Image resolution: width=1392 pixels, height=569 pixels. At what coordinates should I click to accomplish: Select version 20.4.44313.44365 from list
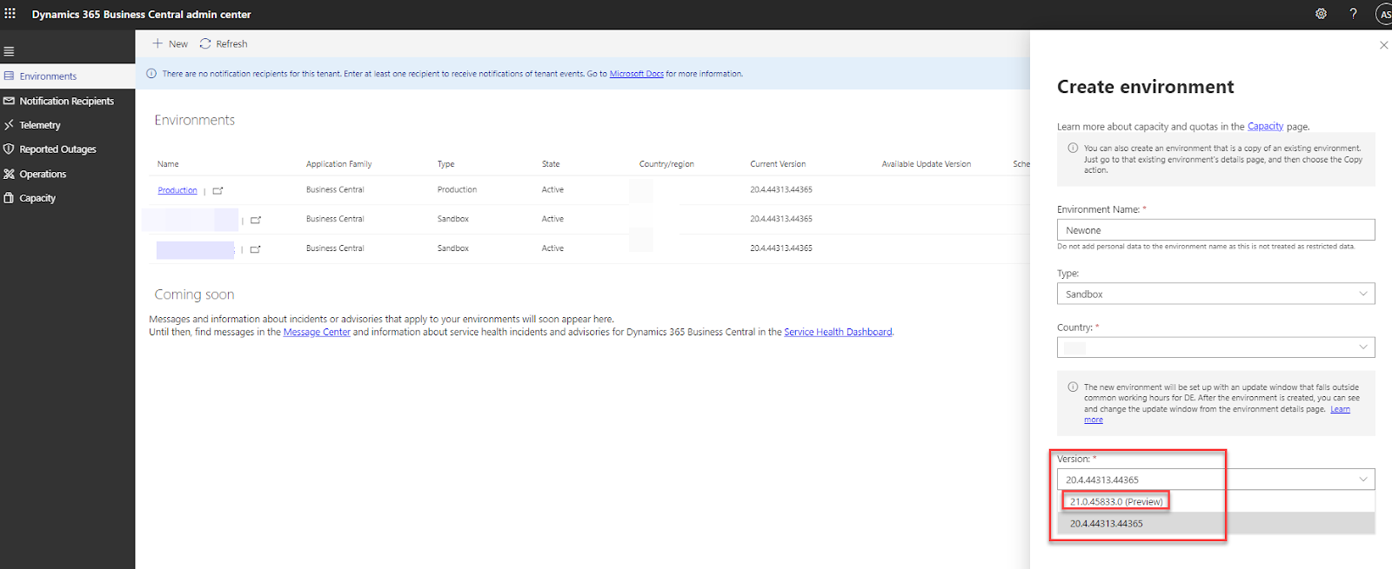coord(1107,524)
